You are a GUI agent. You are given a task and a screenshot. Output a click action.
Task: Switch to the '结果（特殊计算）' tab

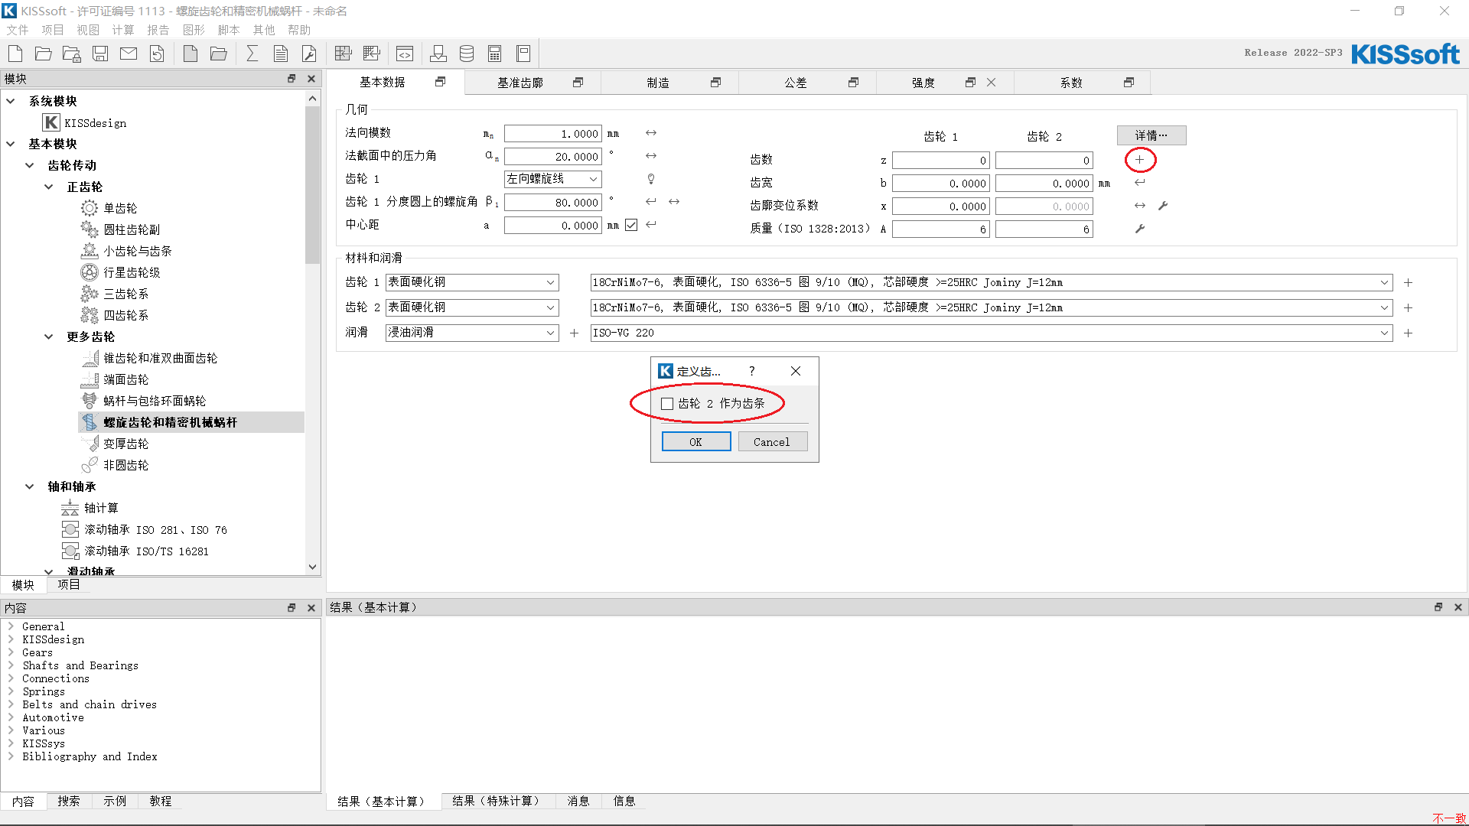(498, 801)
